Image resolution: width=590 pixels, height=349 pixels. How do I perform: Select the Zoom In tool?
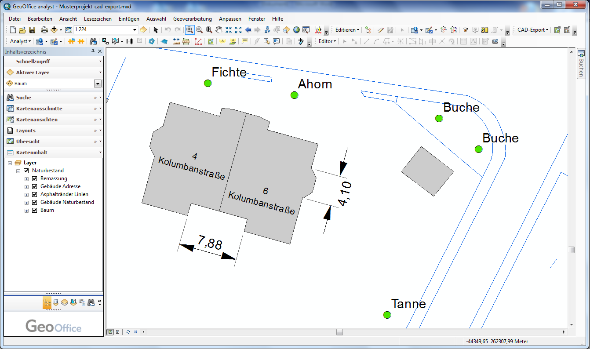(x=189, y=29)
